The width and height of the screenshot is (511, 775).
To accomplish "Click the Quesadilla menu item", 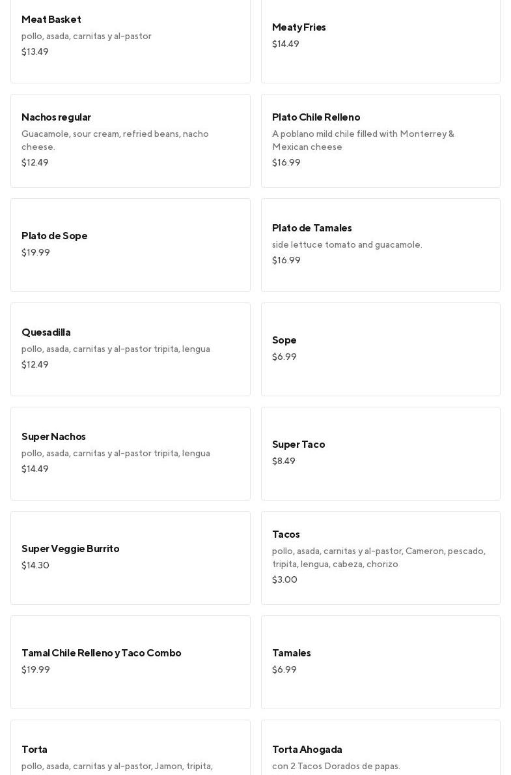I will coord(130,349).
